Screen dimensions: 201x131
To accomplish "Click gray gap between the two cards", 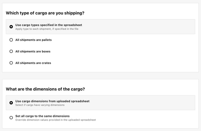I will 100,76.
